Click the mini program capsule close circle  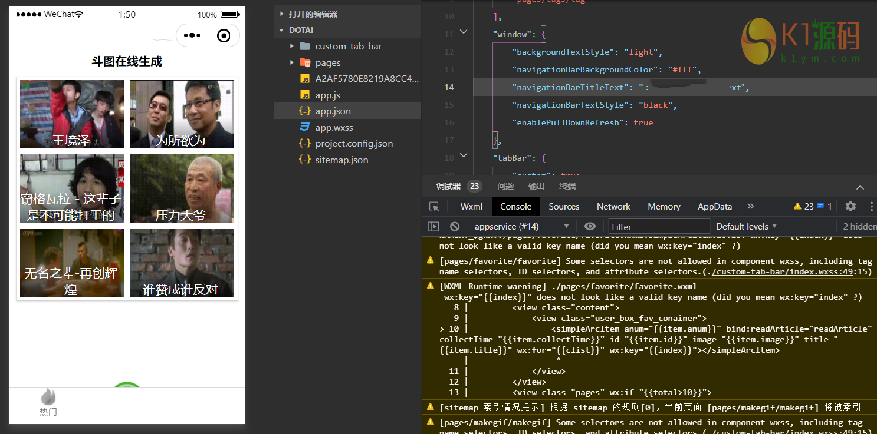point(224,36)
